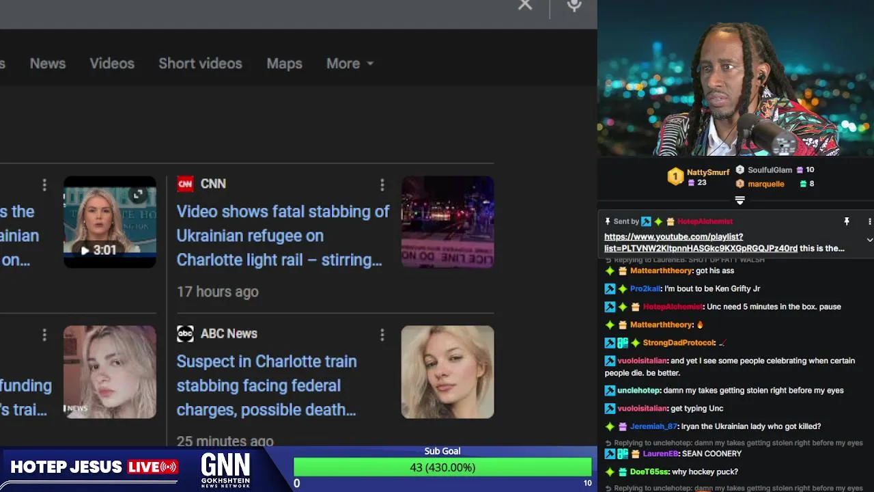Click the message 'get typing Unc'
Screen dimensions: 874x492
point(696,409)
